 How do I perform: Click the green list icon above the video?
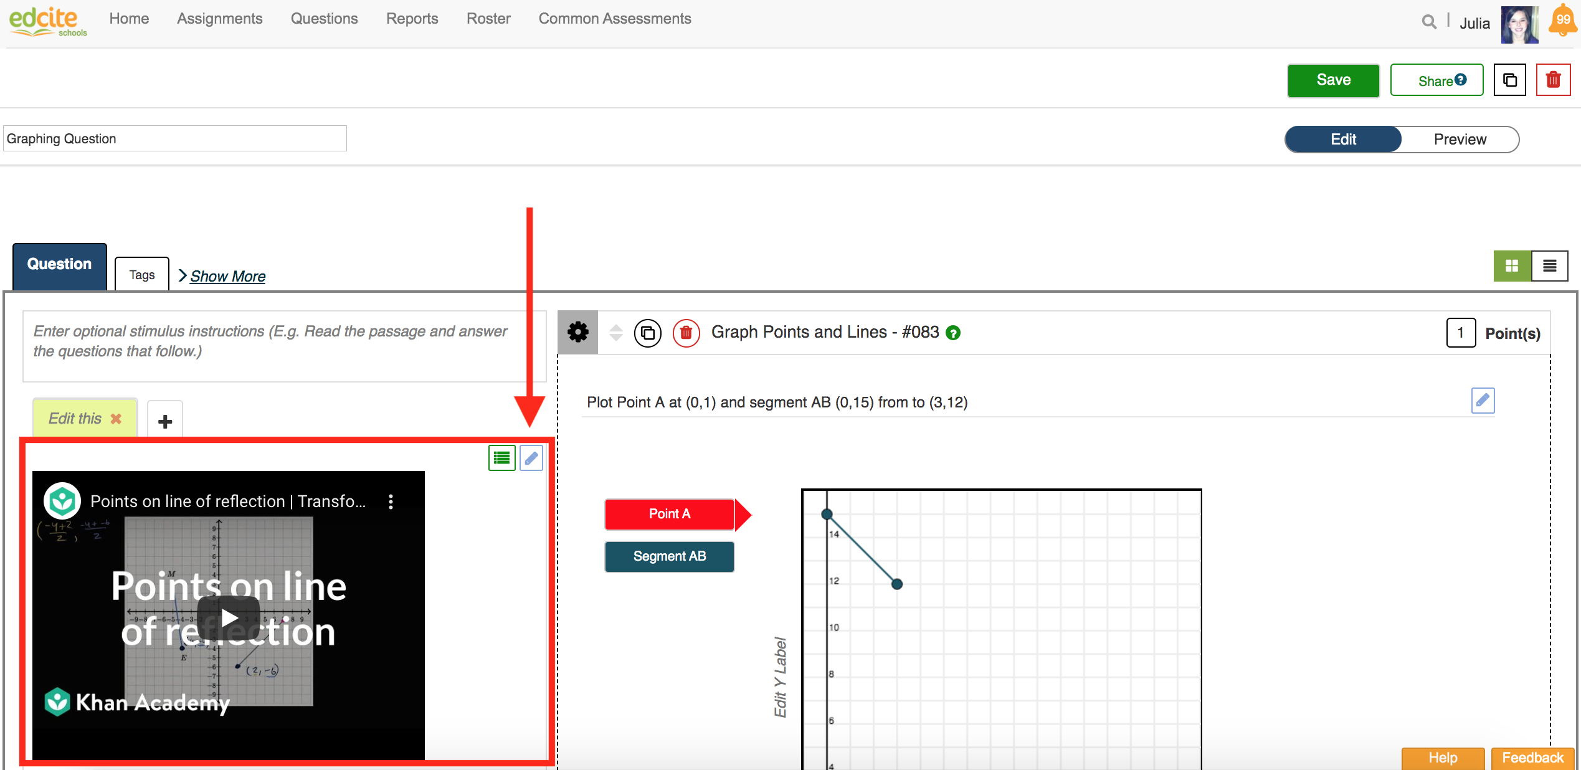[x=501, y=458]
